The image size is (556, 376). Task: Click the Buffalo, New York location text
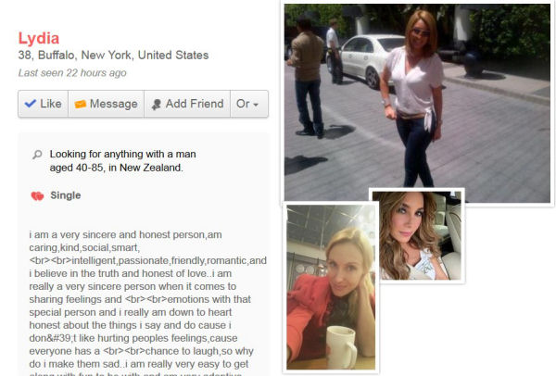pos(84,56)
